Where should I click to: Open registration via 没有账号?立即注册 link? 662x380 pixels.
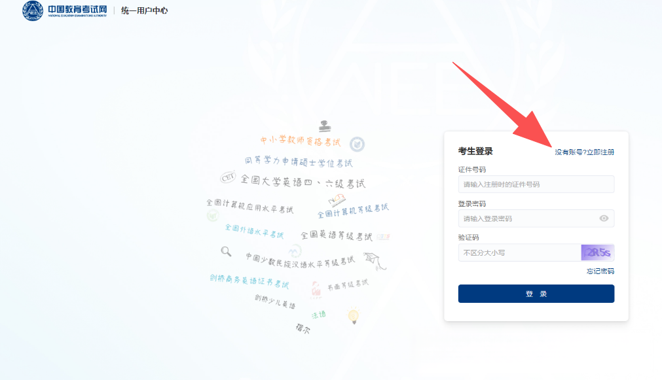(584, 150)
